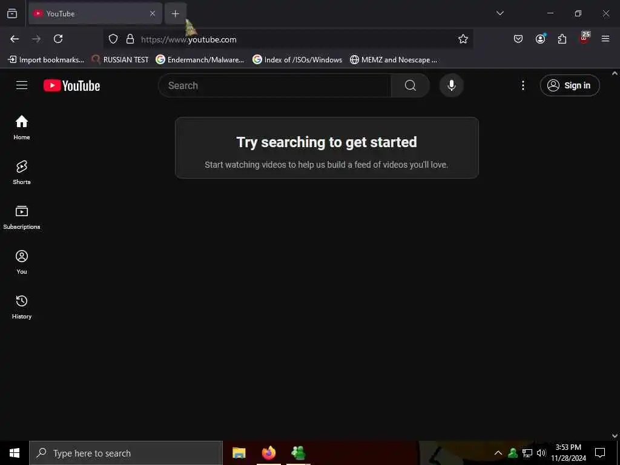Viewport: 620px width, 465px height.
Task: Expand the list all tabs chevron
Action: (500, 13)
